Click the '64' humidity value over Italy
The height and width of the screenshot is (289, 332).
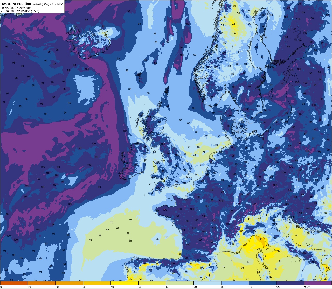pyautogui.click(x=280, y=262)
